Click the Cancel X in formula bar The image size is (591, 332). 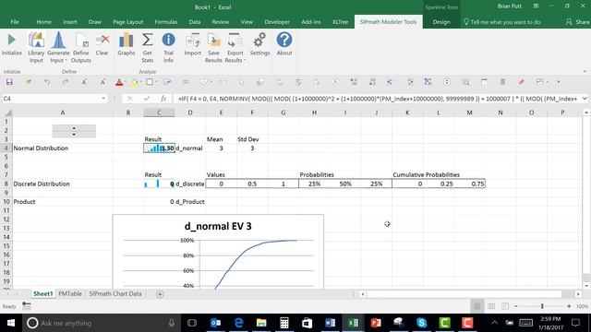[129, 99]
